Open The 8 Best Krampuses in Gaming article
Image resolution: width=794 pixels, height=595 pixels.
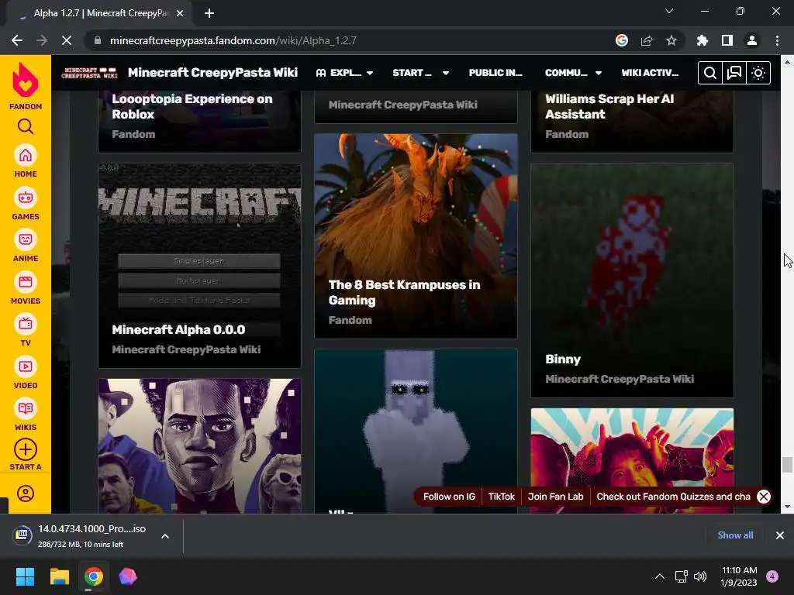[x=416, y=236]
